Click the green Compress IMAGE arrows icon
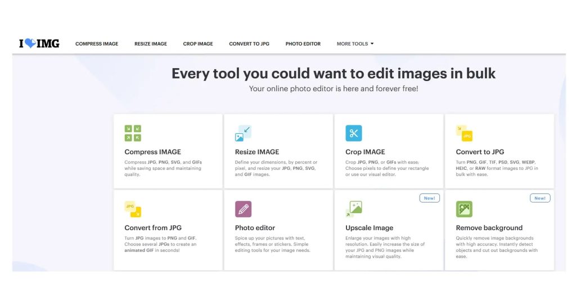This screenshot has height=306, width=576. (x=133, y=133)
